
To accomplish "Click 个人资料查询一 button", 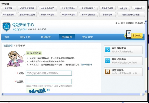I will tap(68, 8).
